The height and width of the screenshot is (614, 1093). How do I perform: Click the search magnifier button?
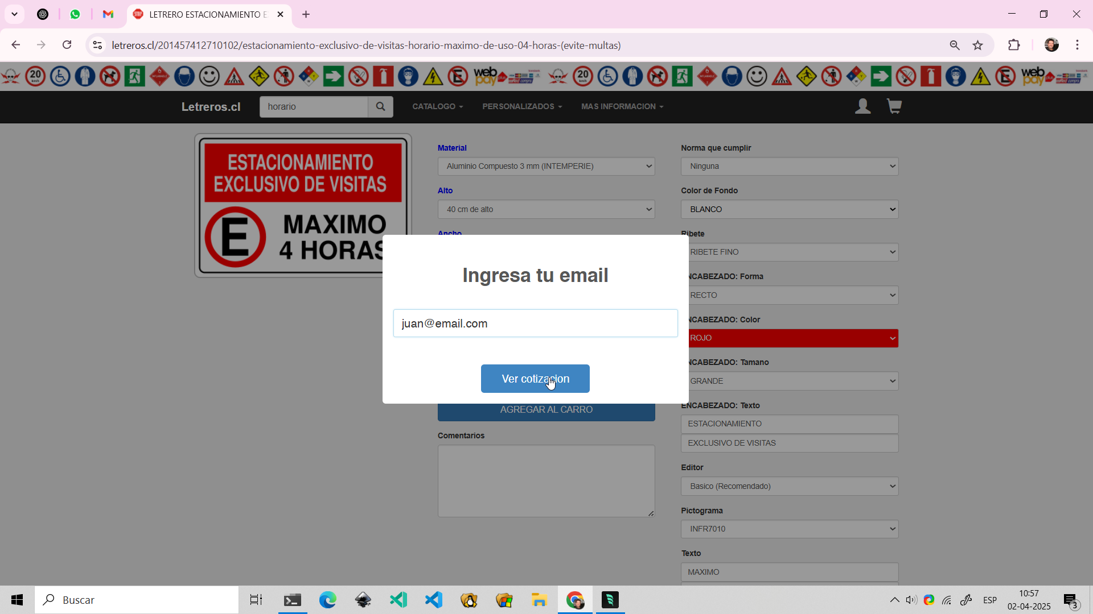tap(380, 106)
